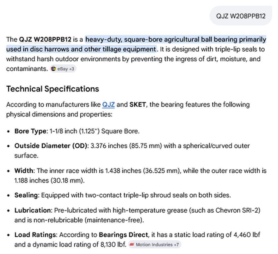
Task: Click the red Motion Industries logo icon
Action: pos(131,245)
